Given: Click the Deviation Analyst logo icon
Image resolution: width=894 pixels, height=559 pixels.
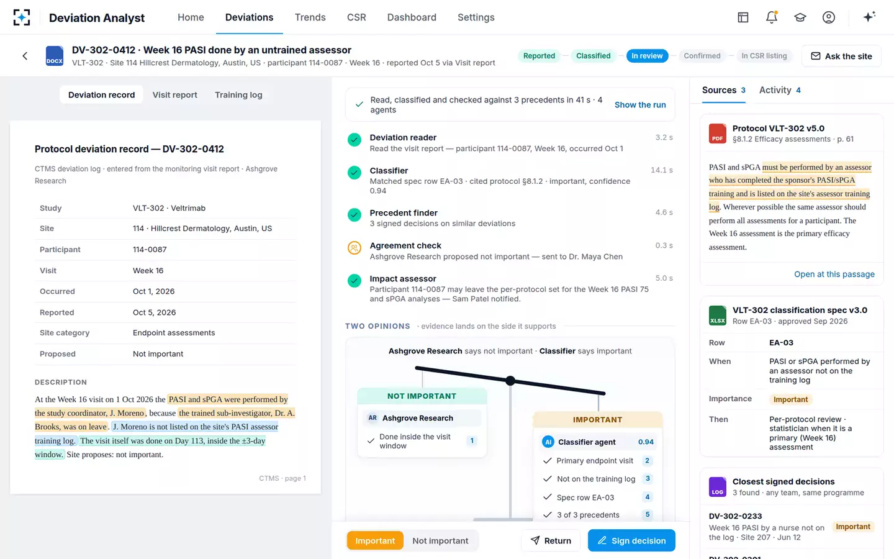Looking at the screenshot, I should click(x=22, y=17).
